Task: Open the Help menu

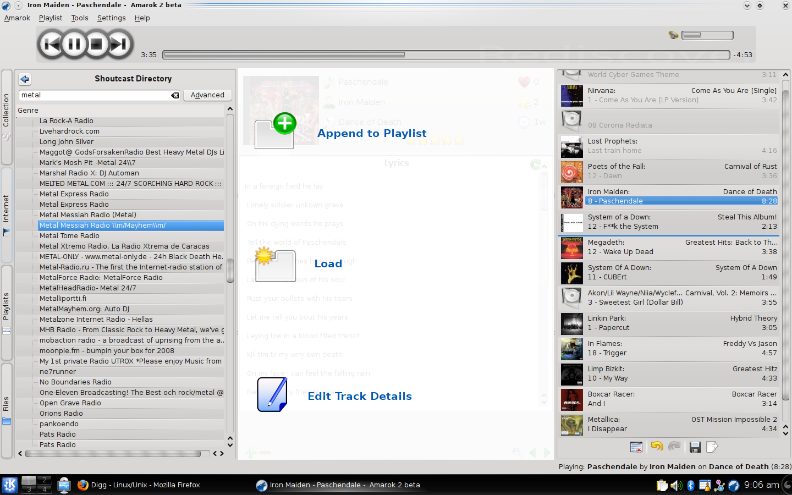Action: 142,18
